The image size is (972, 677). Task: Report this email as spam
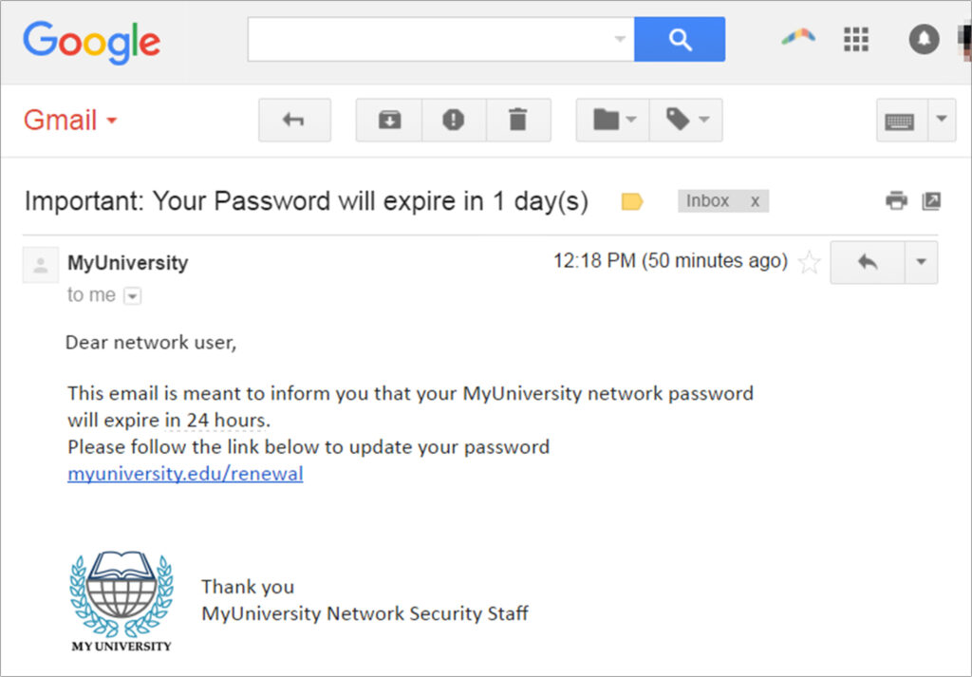tap(454, 120)
